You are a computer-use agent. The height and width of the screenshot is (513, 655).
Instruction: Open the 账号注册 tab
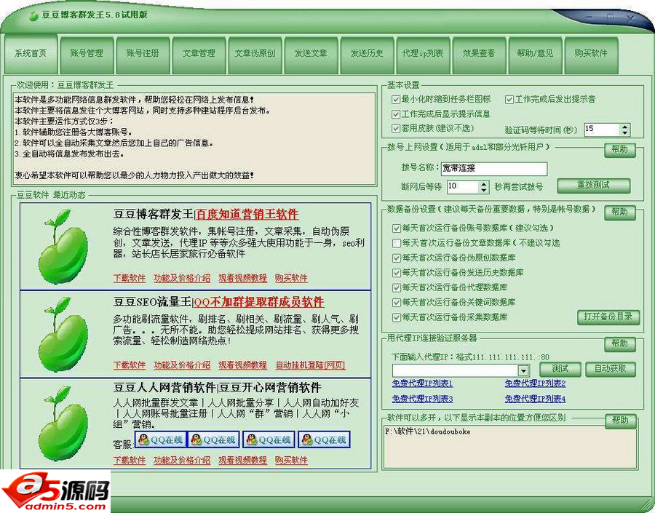143,55
